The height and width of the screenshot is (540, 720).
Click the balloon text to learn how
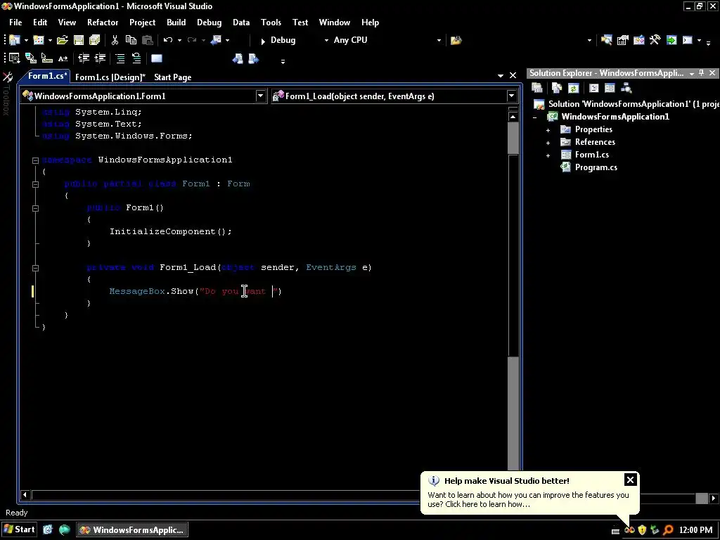coord(528,500)
